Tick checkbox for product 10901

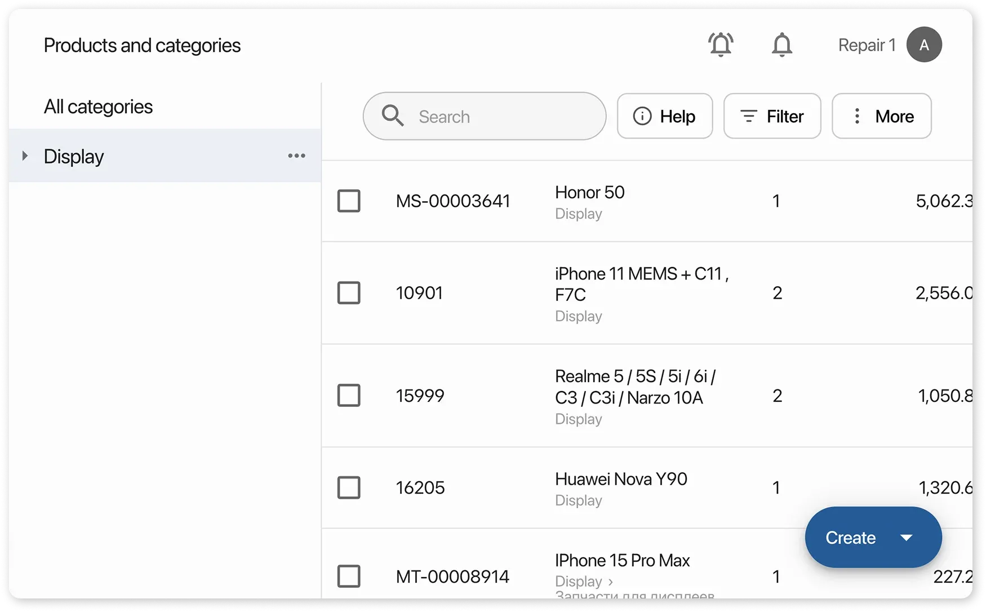click(x=349, y=293)
